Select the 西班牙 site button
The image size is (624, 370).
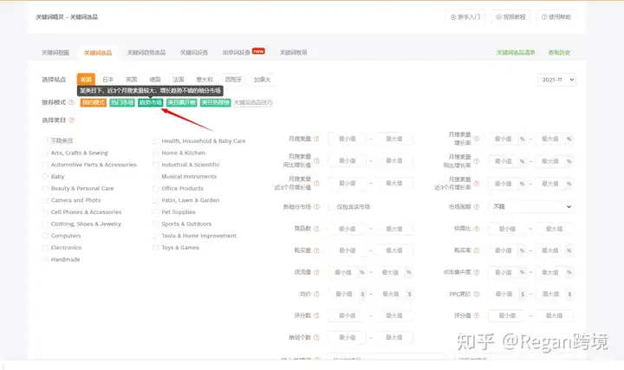click(x=233, y=80)
